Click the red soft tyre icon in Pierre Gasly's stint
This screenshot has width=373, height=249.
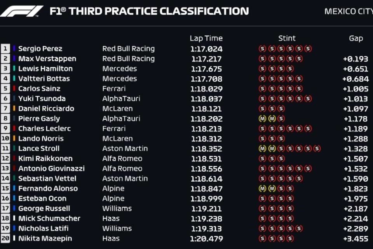(281, 119)
